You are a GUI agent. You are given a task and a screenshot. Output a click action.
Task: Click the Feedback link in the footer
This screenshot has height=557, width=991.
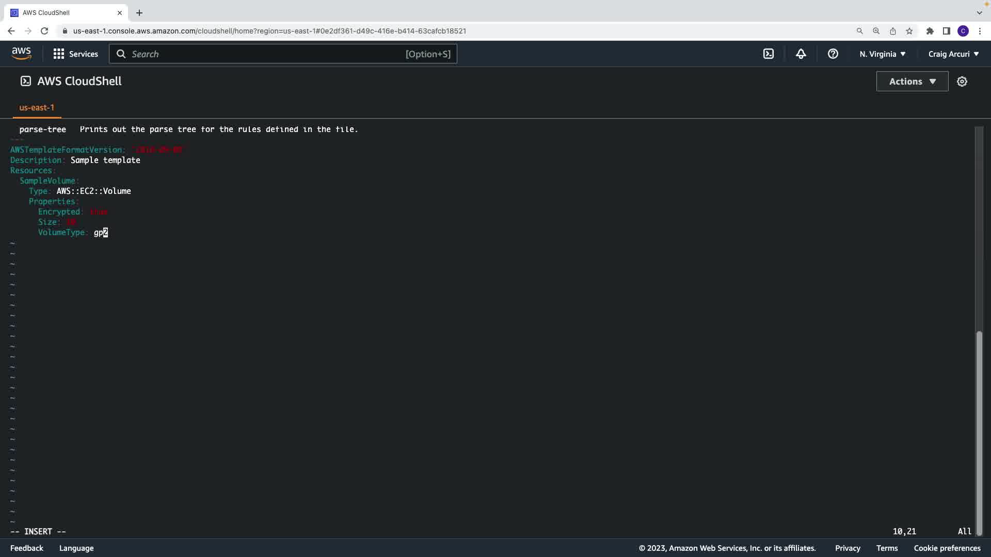tap(27, 548)
